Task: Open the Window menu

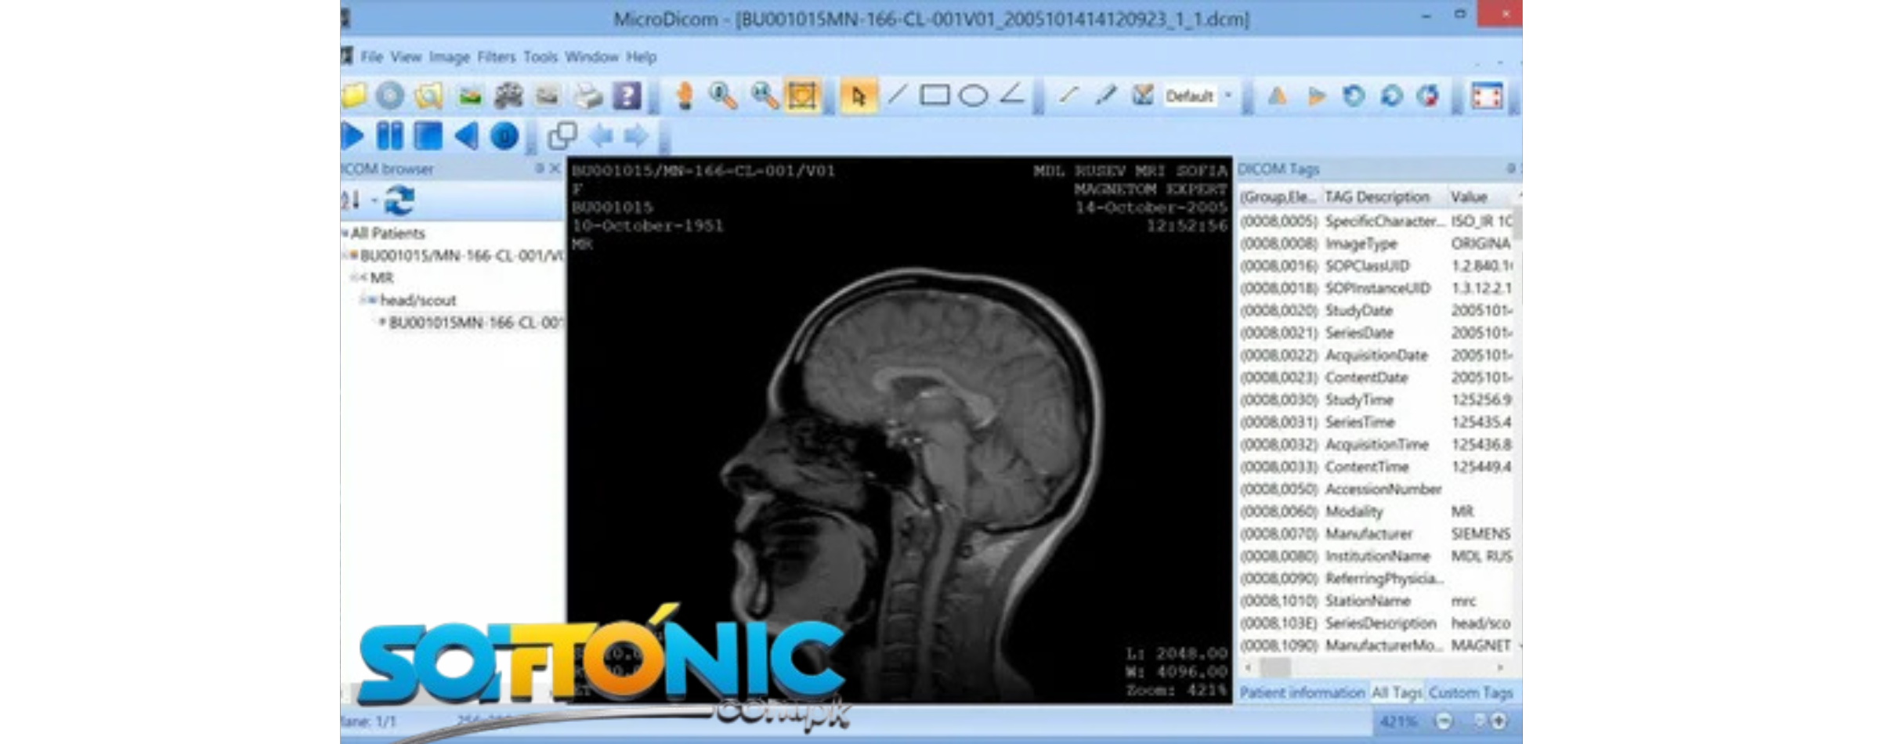Action: tap(591, 57)
